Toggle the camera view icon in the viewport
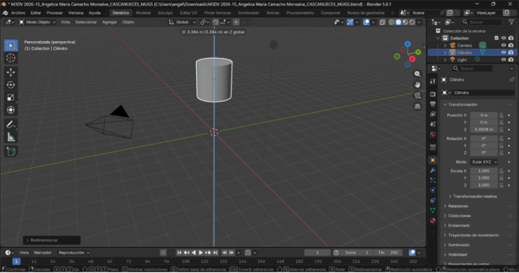Screen dimensions: 519x273 coord(417,95)
